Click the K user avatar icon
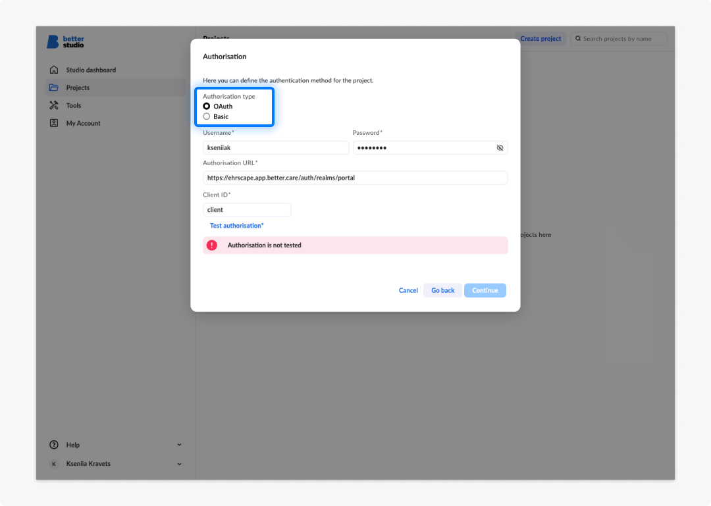 point(54,464)
